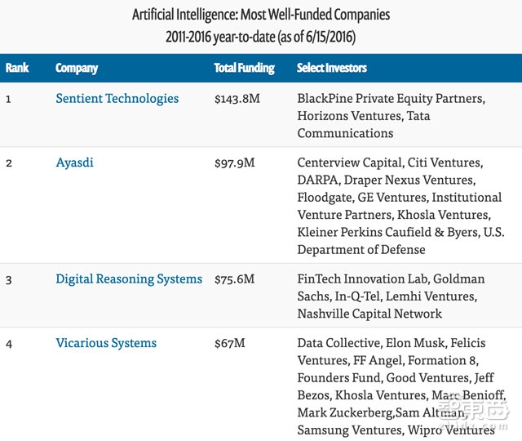This screenshot has width=522, height=441.
Task: Open the Sentient Technologies company link
Action: (117, 99)
